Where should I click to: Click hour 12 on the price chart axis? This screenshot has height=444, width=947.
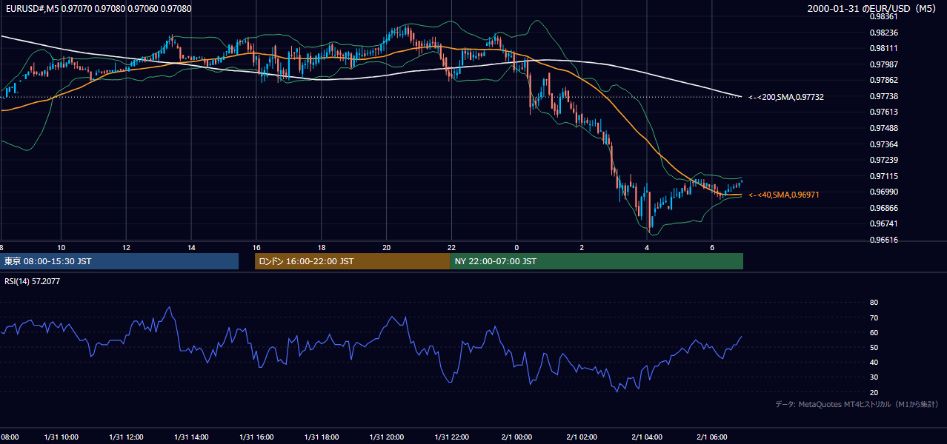pyautogui.click(x=126, y=247)
